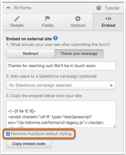This screenshot has width=126, height=155.
Task: Open the Salesforce campaign dropdown
Action: point(61,85)
